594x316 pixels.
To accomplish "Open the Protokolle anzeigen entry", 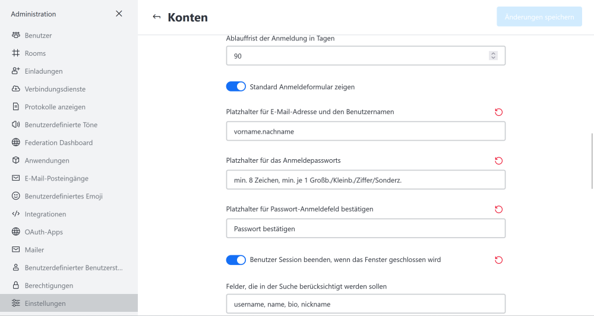I will 69,106.
